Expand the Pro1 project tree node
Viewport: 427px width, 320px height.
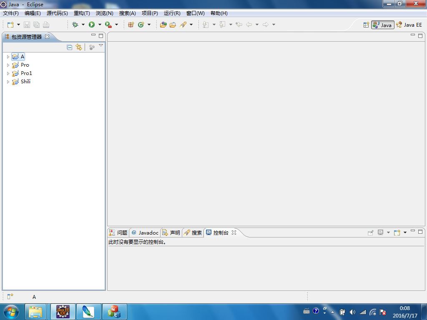click(x=8, y=73)
